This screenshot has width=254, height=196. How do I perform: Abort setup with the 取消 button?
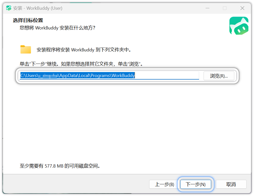[231, 185]
